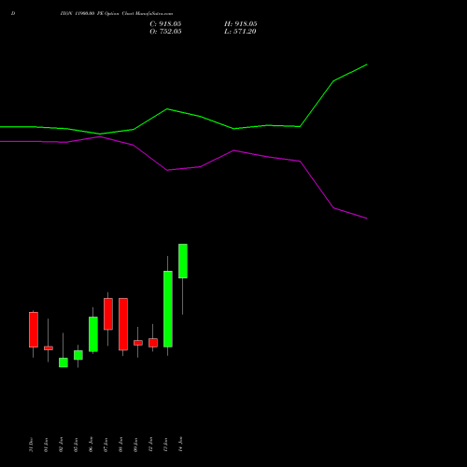Screen dimensions: 467x467
Task: Click the high value H: 918.05
Action: (240, 24)
